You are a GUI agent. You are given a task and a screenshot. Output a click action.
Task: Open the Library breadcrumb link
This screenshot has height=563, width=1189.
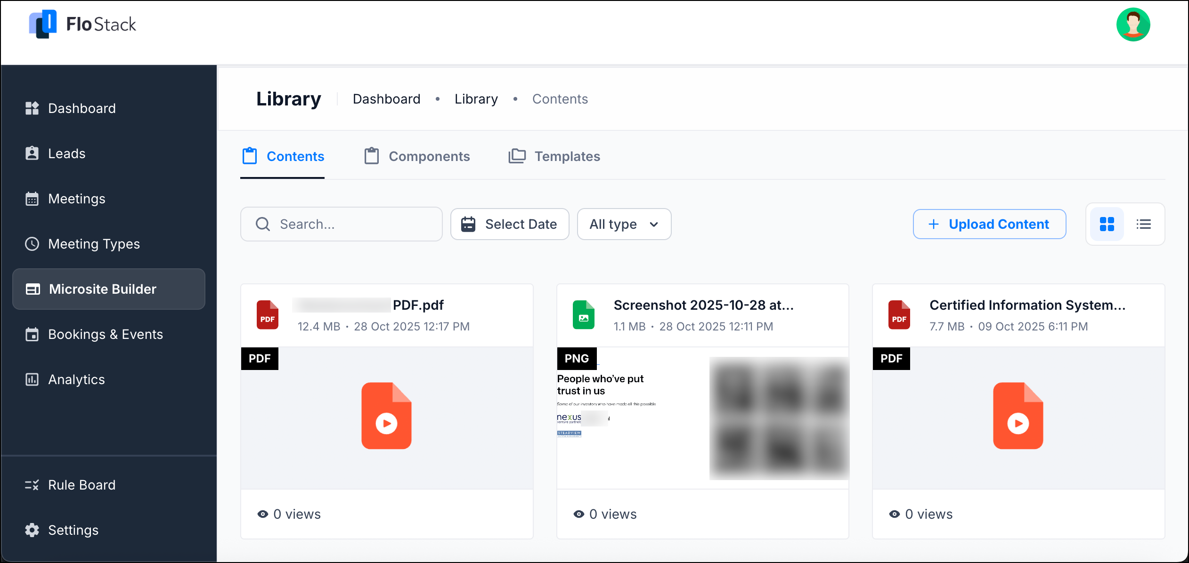pyautogui.click(x=476, y=99)
